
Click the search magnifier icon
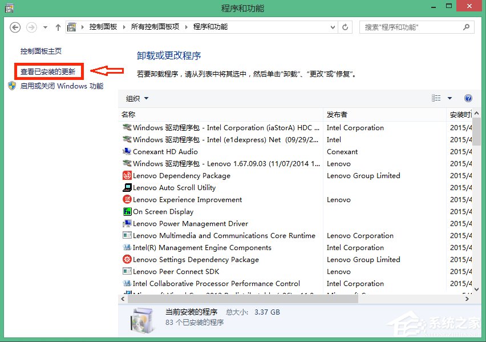coord(467,27)
